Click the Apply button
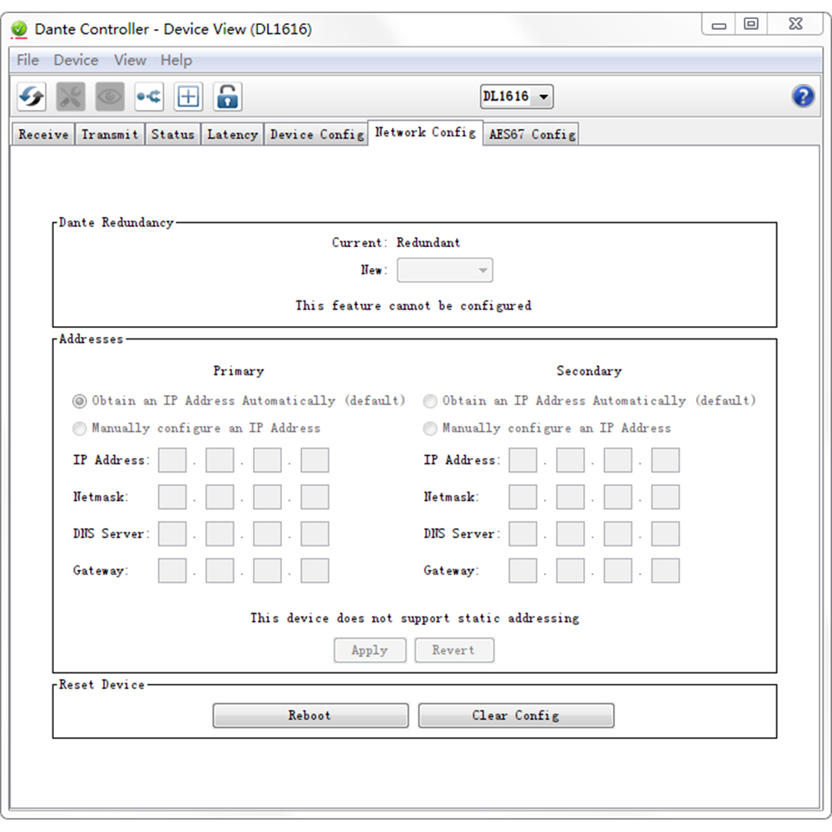Viewport: 832px width, 832px height. click(370, 650)
